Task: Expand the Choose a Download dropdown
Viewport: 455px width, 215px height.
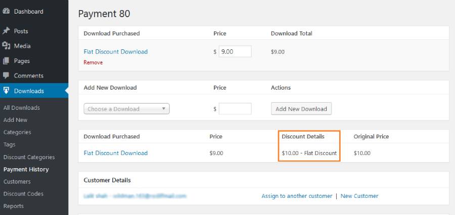Action: pos(126,109)
